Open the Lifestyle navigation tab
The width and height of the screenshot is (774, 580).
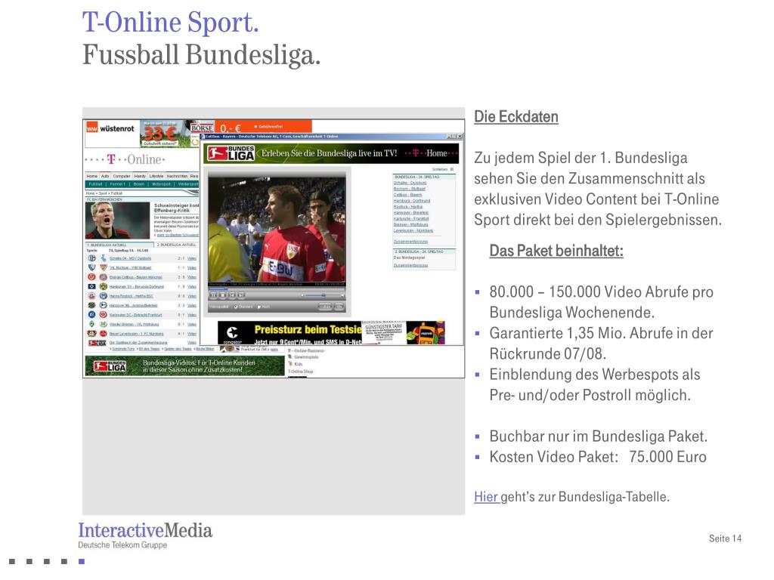click(x=156, y=176)
